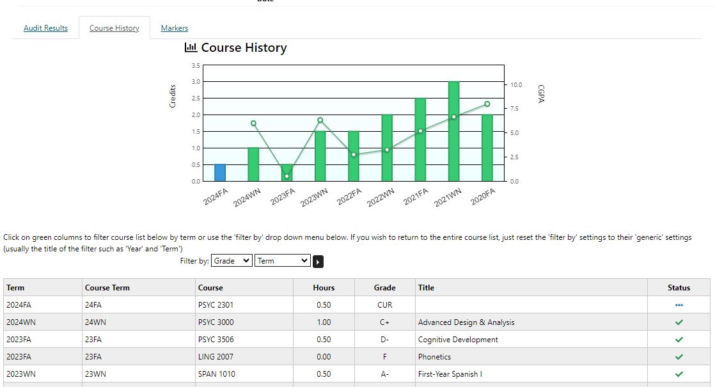
Task: Click the pending dots status for PSYC 2301
Action: 679,305
